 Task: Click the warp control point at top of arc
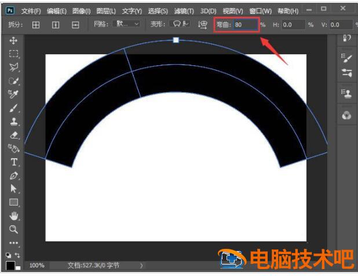176,40
